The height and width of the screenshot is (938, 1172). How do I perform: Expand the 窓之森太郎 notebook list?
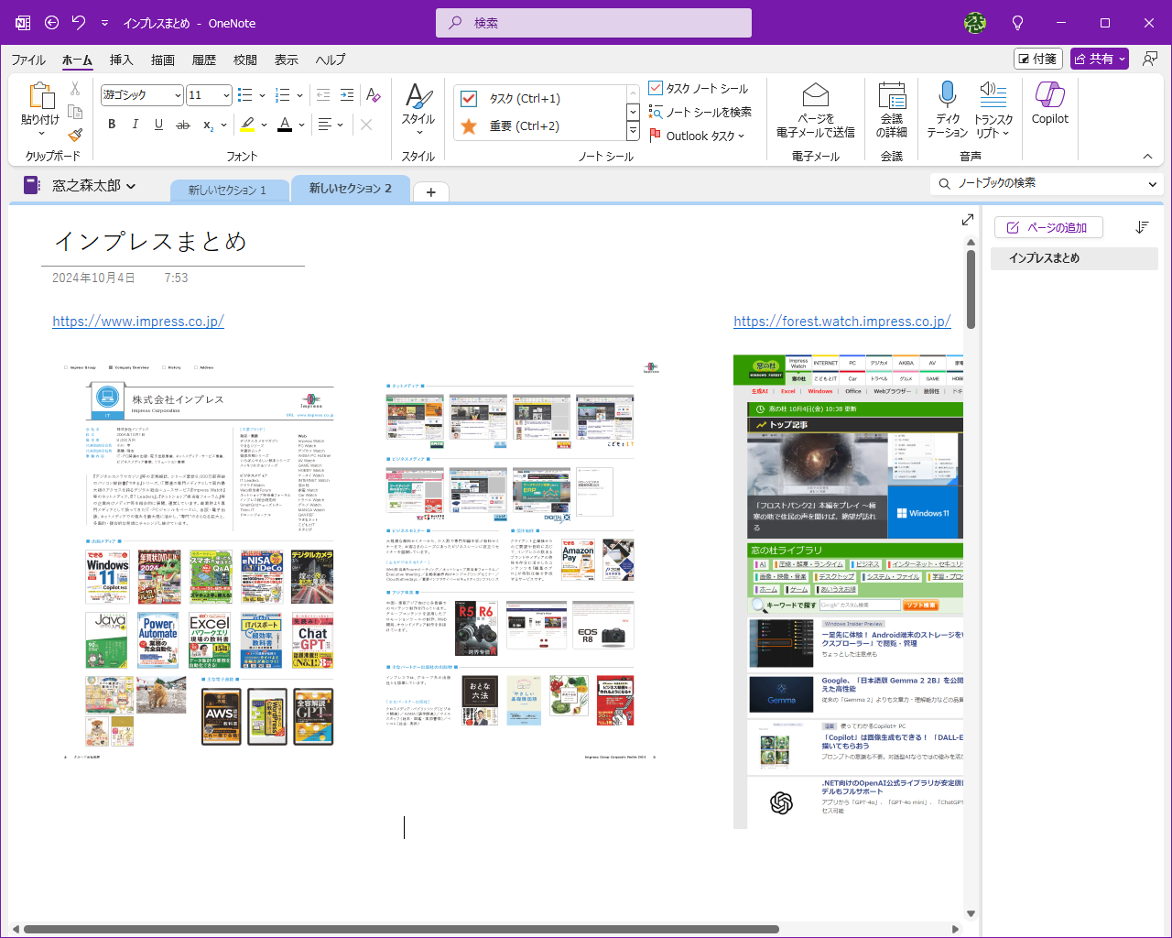[x=131, y=186]
